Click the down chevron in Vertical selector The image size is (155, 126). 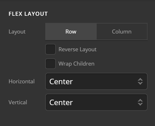point(140,104)
